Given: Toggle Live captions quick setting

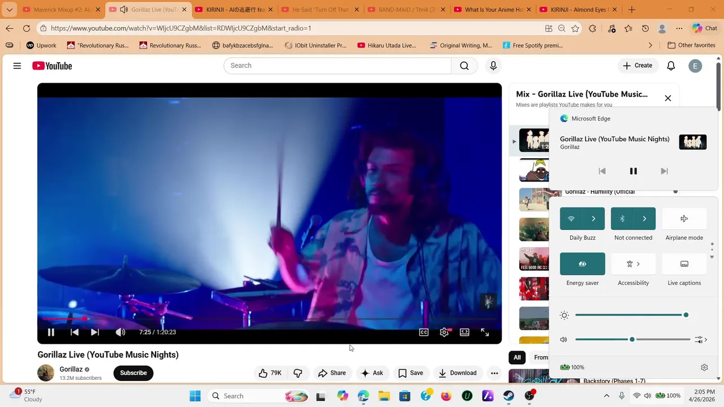Looking at the screenshot, I should pyautogui.click(x=684, y=264).
